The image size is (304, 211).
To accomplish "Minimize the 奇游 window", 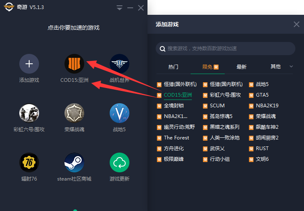I will [130, 8].
